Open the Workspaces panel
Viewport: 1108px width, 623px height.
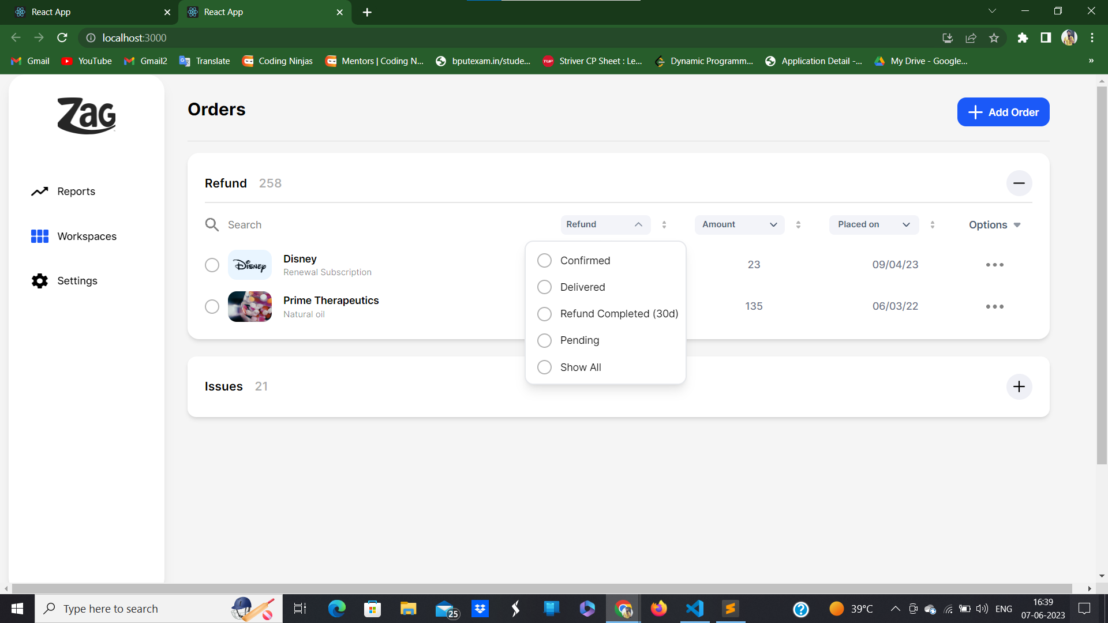point(86,236)
